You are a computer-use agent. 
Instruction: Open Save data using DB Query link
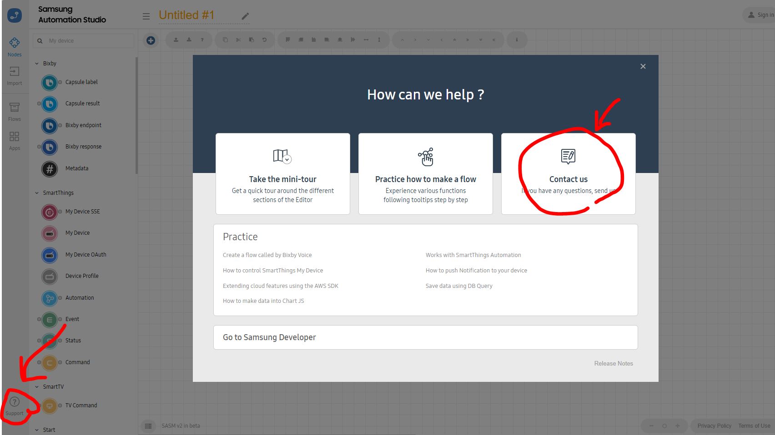[x=459, y=286]
